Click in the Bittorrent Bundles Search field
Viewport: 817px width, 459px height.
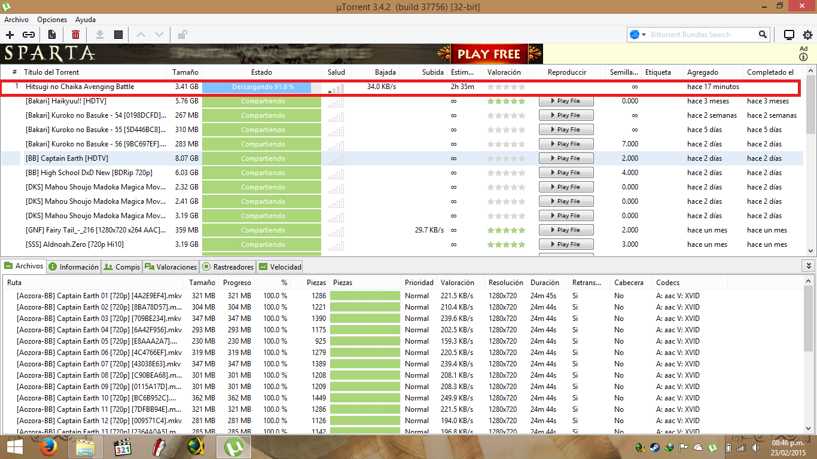703,35
